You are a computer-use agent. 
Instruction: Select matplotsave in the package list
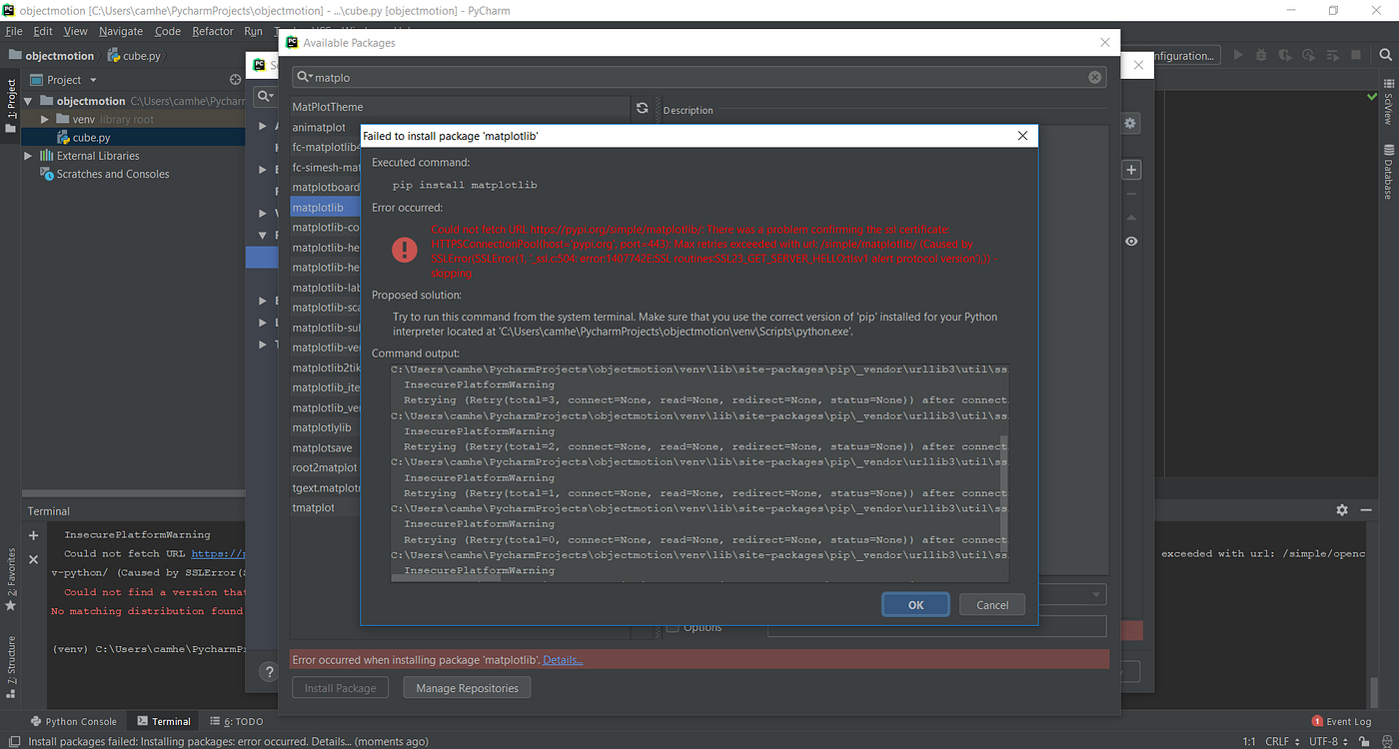tap(322, 447)
